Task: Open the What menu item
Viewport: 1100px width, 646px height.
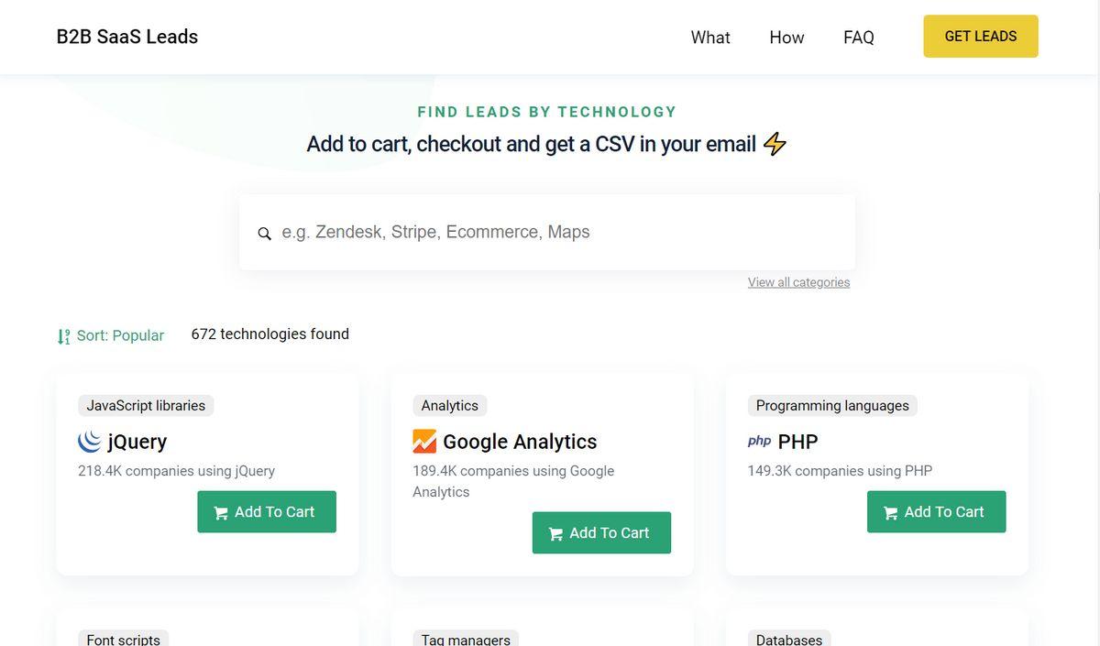Action: [710, 38]
